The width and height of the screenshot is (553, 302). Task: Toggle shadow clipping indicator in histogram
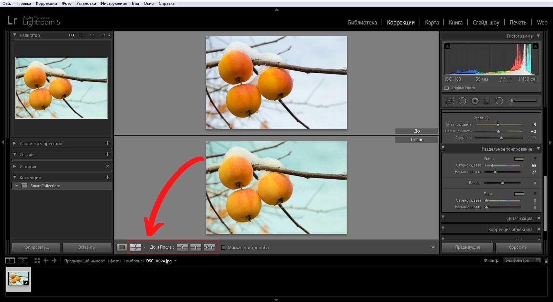(447, 46)
